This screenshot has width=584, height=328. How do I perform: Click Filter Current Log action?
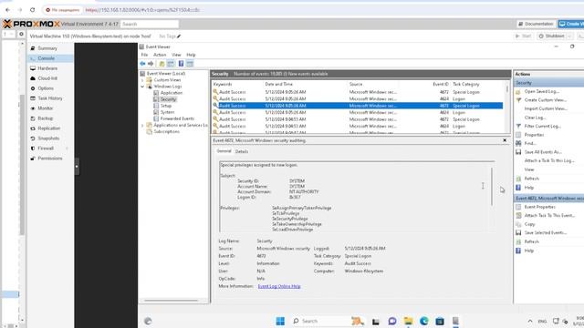pyautogui.click(x=543, y=126)
